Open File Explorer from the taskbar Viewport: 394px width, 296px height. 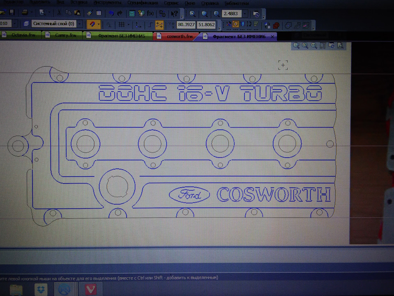click(x=16, y=290)
